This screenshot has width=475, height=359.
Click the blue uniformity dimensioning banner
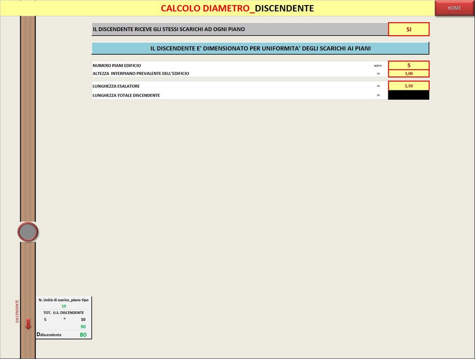pos(260,48)
